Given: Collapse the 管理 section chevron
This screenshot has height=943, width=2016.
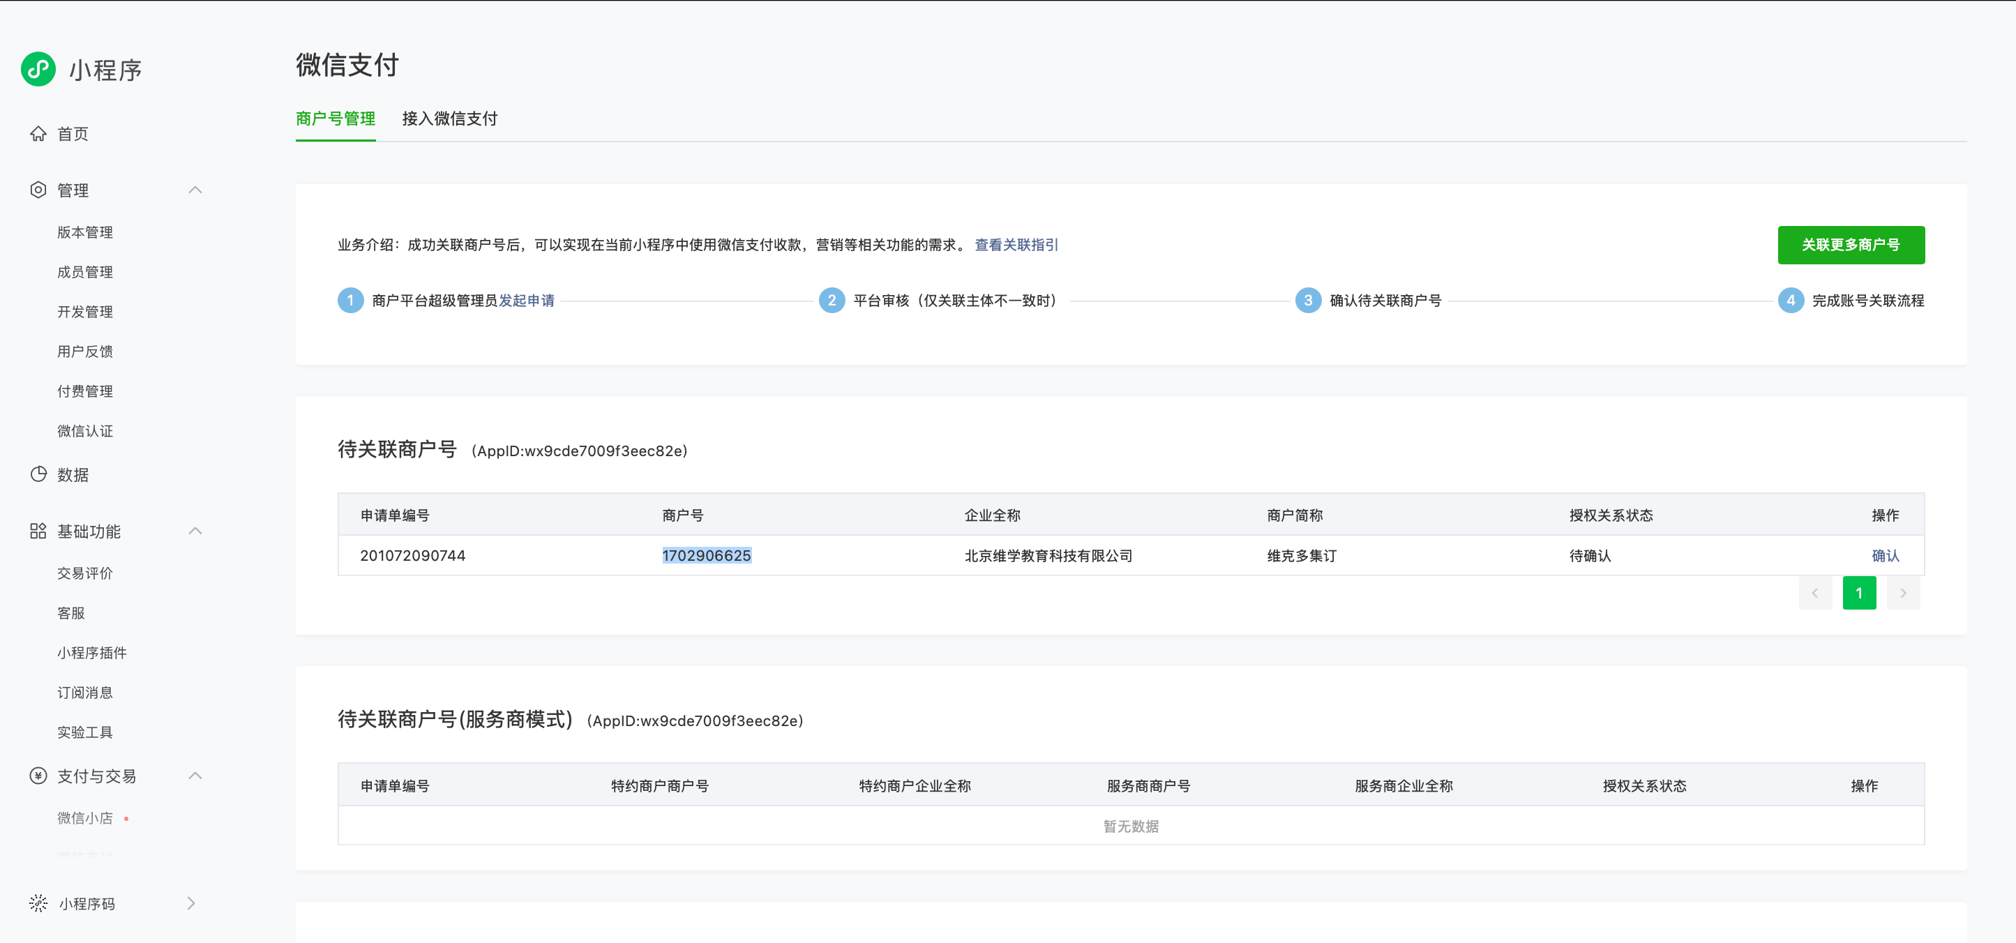Looking at the screenshot, I should click(x=195, y=190).
